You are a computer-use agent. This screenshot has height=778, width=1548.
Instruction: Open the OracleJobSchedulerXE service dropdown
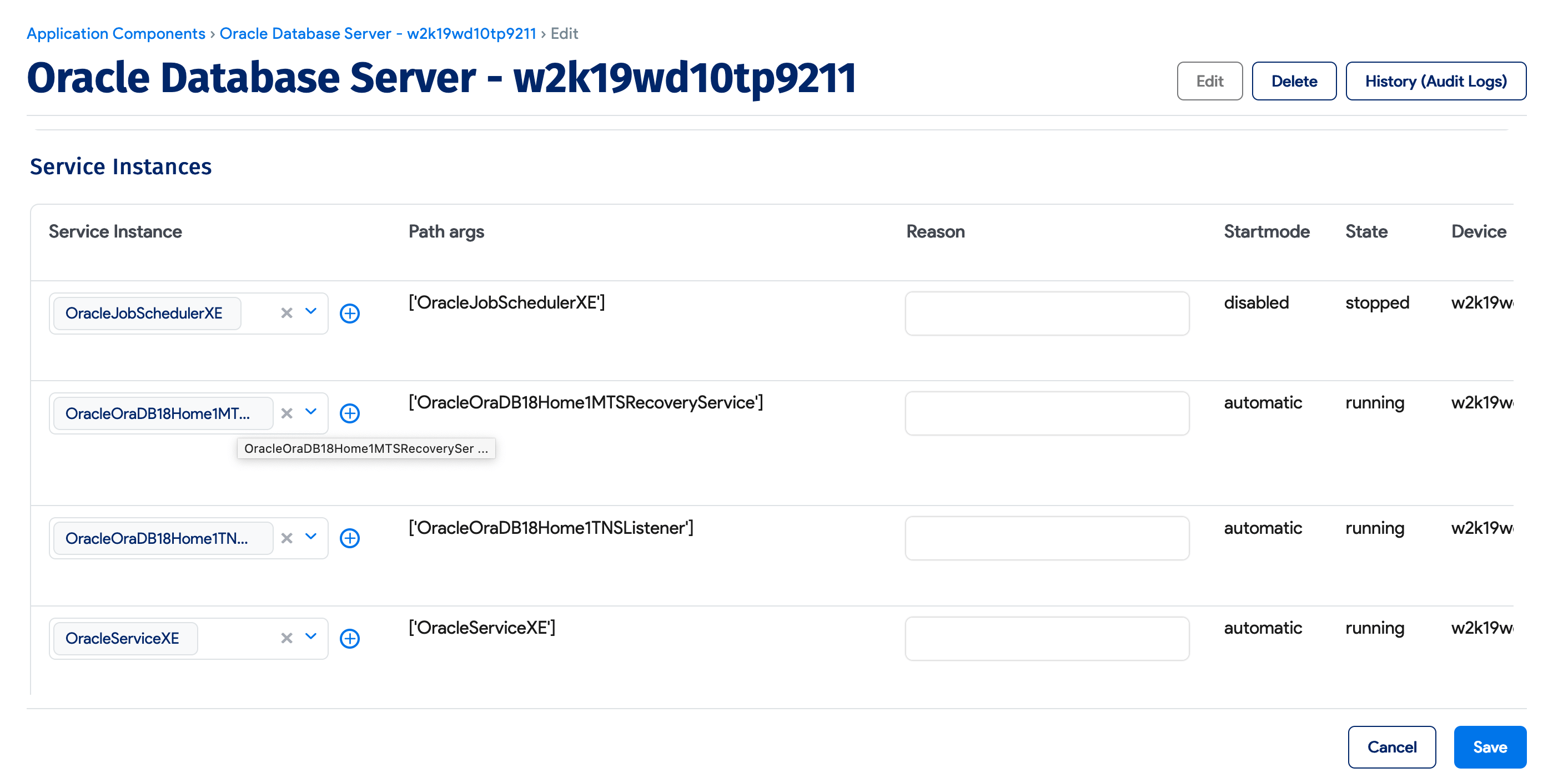click(311, 313)
